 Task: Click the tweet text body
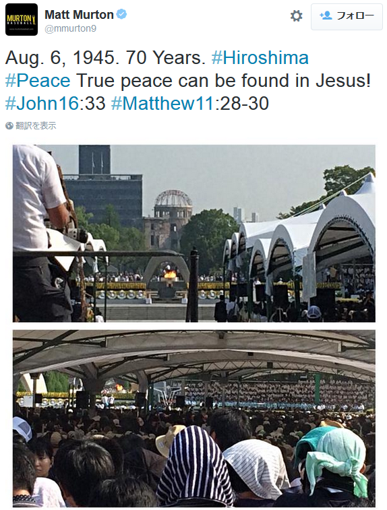coord(188,80)
